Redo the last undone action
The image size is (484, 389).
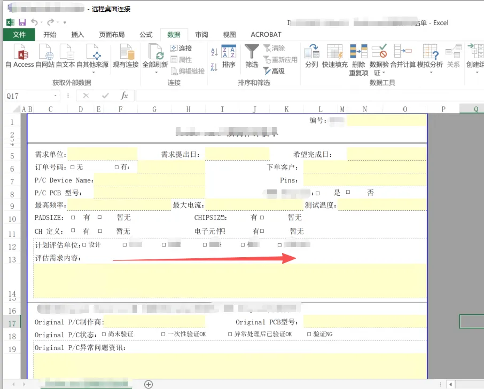(x=50, y=22)
